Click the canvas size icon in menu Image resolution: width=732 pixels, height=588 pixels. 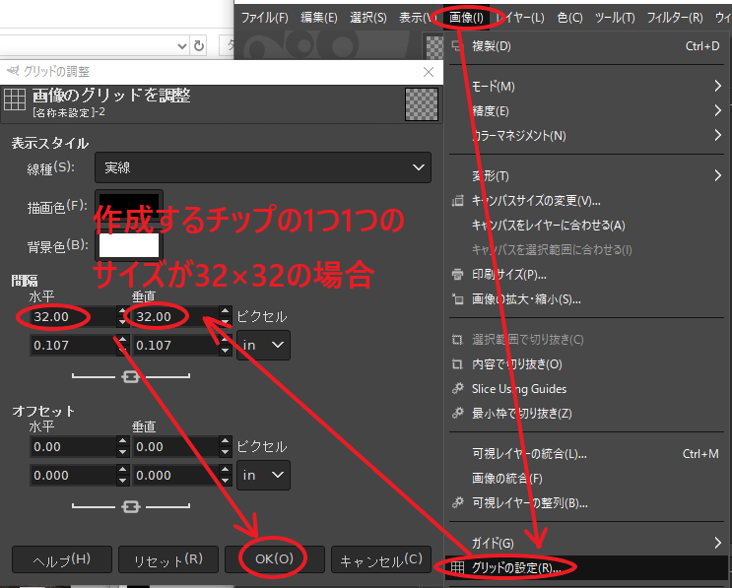coord(457,201)
